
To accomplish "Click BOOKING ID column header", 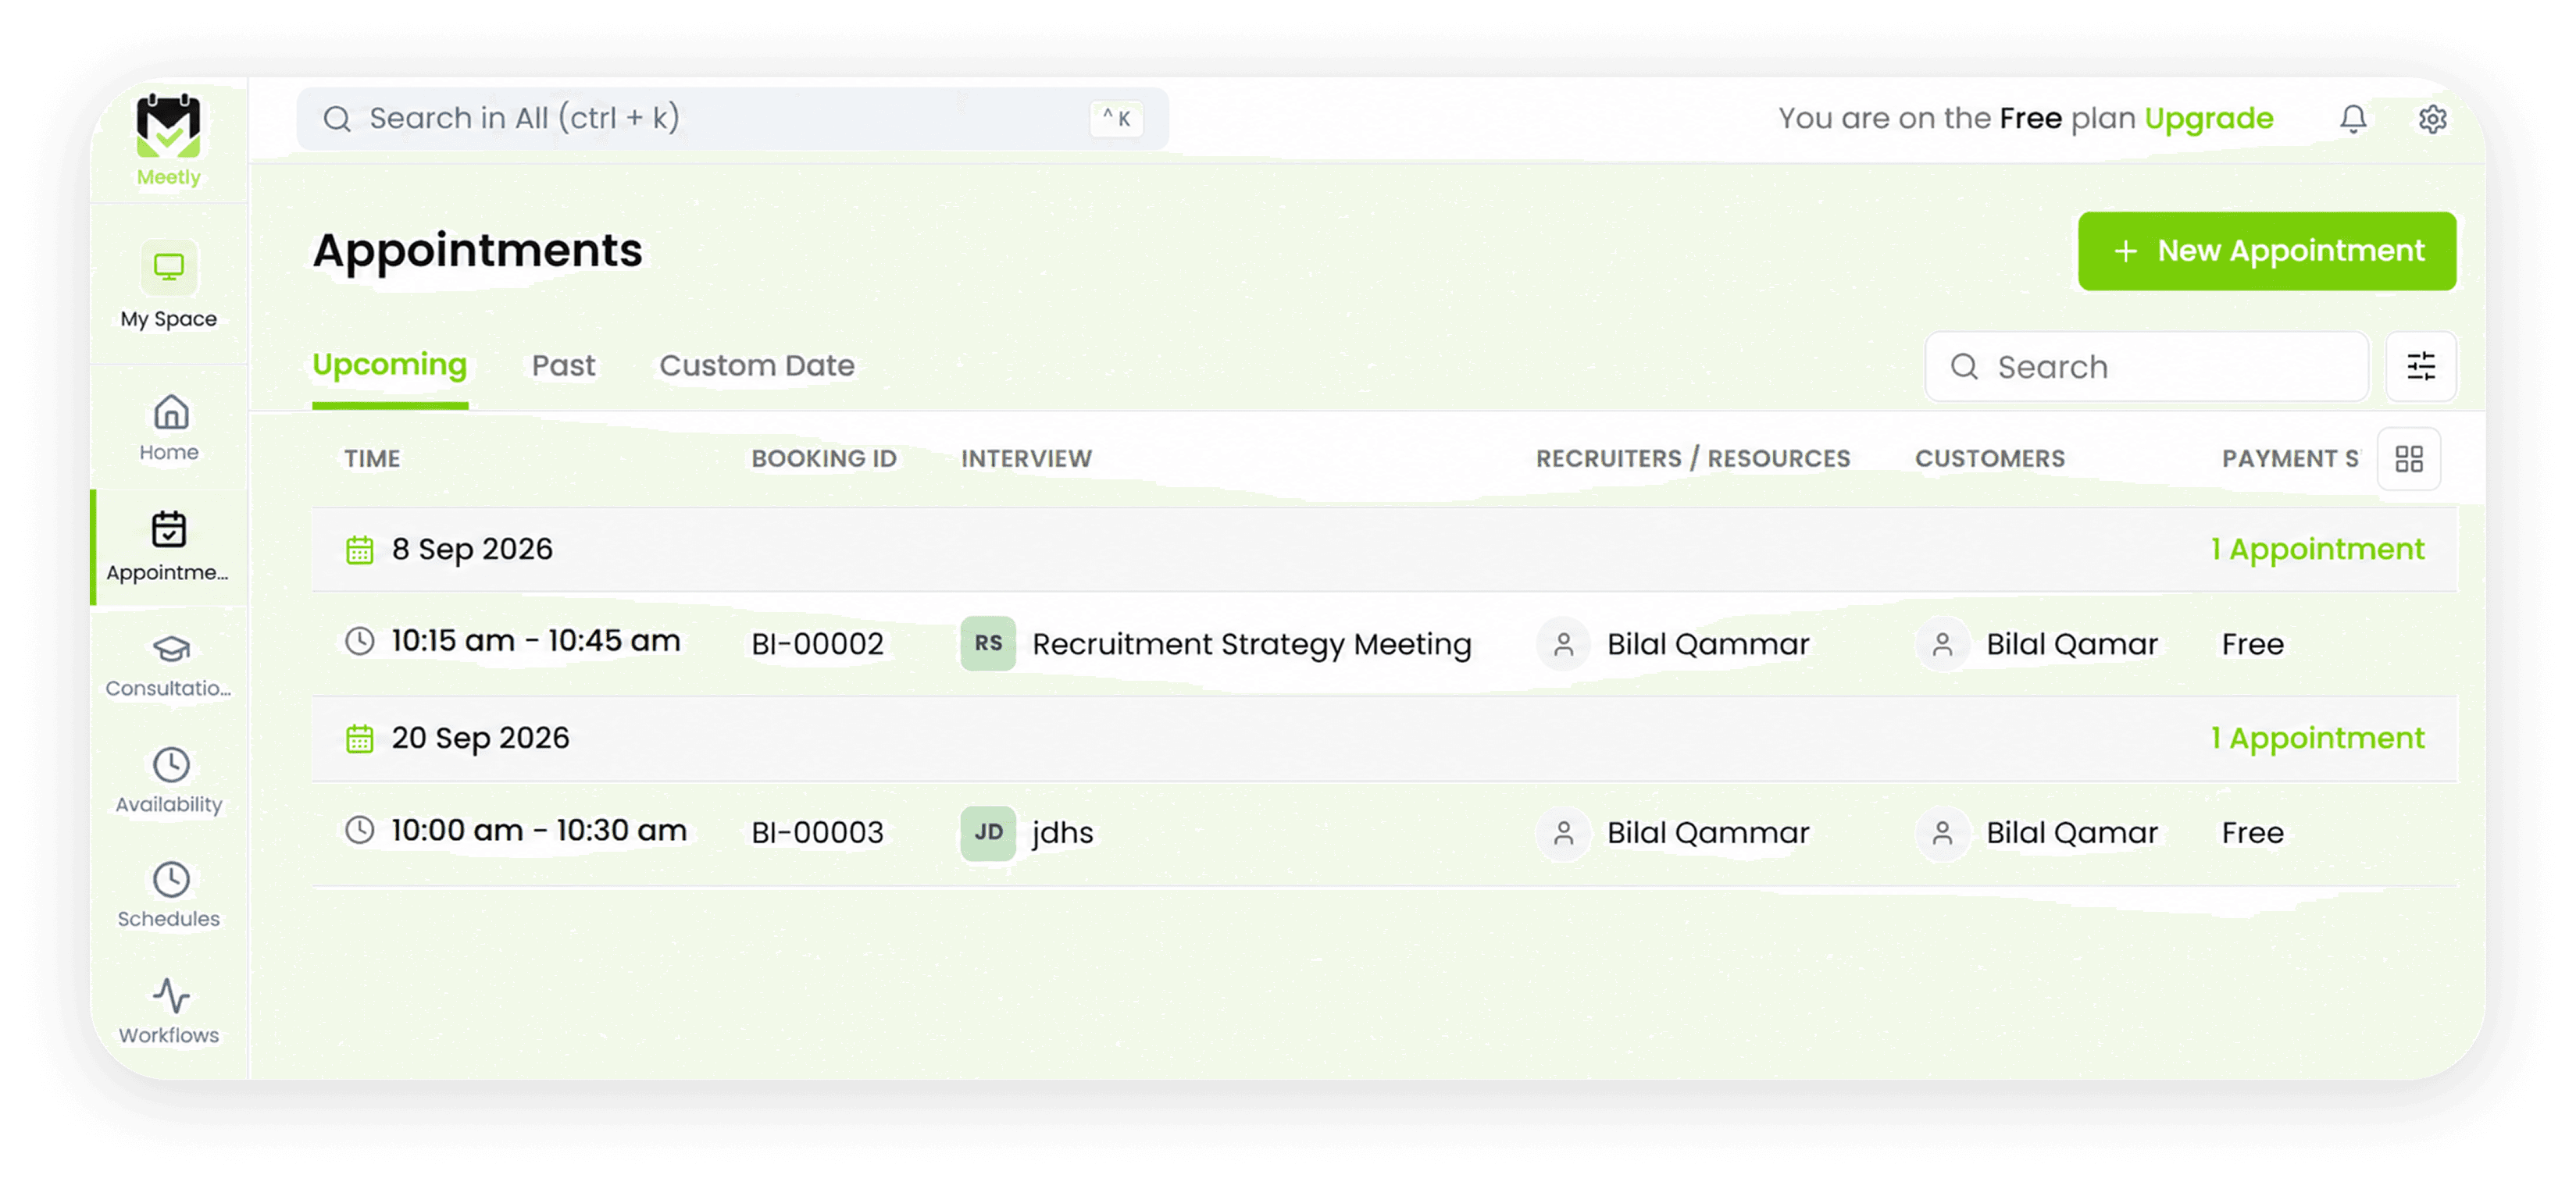I will (x=824, y=458).
